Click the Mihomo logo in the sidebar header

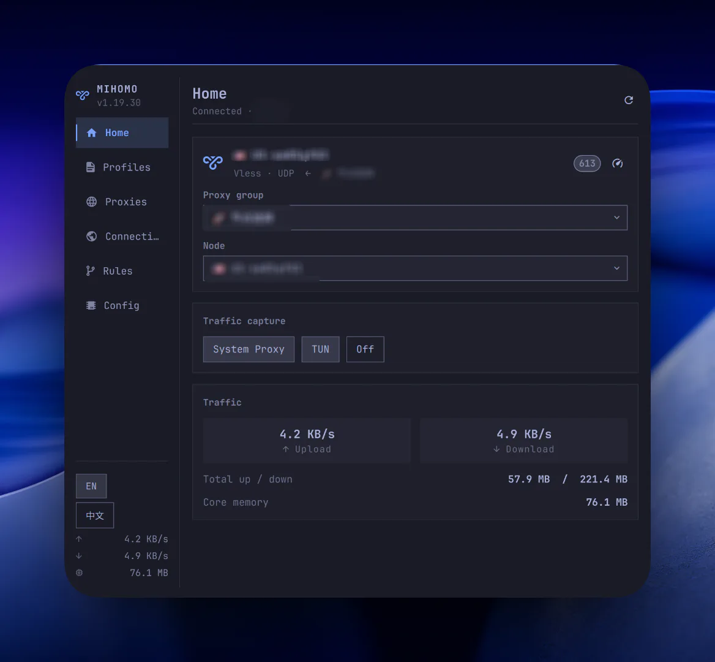(x=83, y=95)
